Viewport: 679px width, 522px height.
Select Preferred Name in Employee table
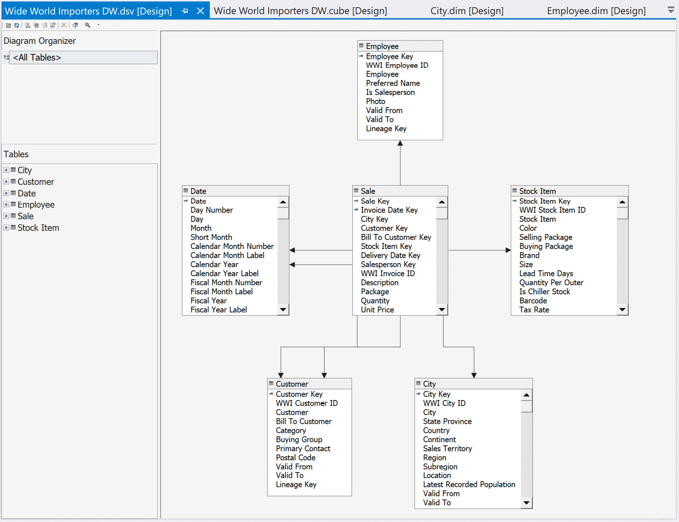point(393,83)
